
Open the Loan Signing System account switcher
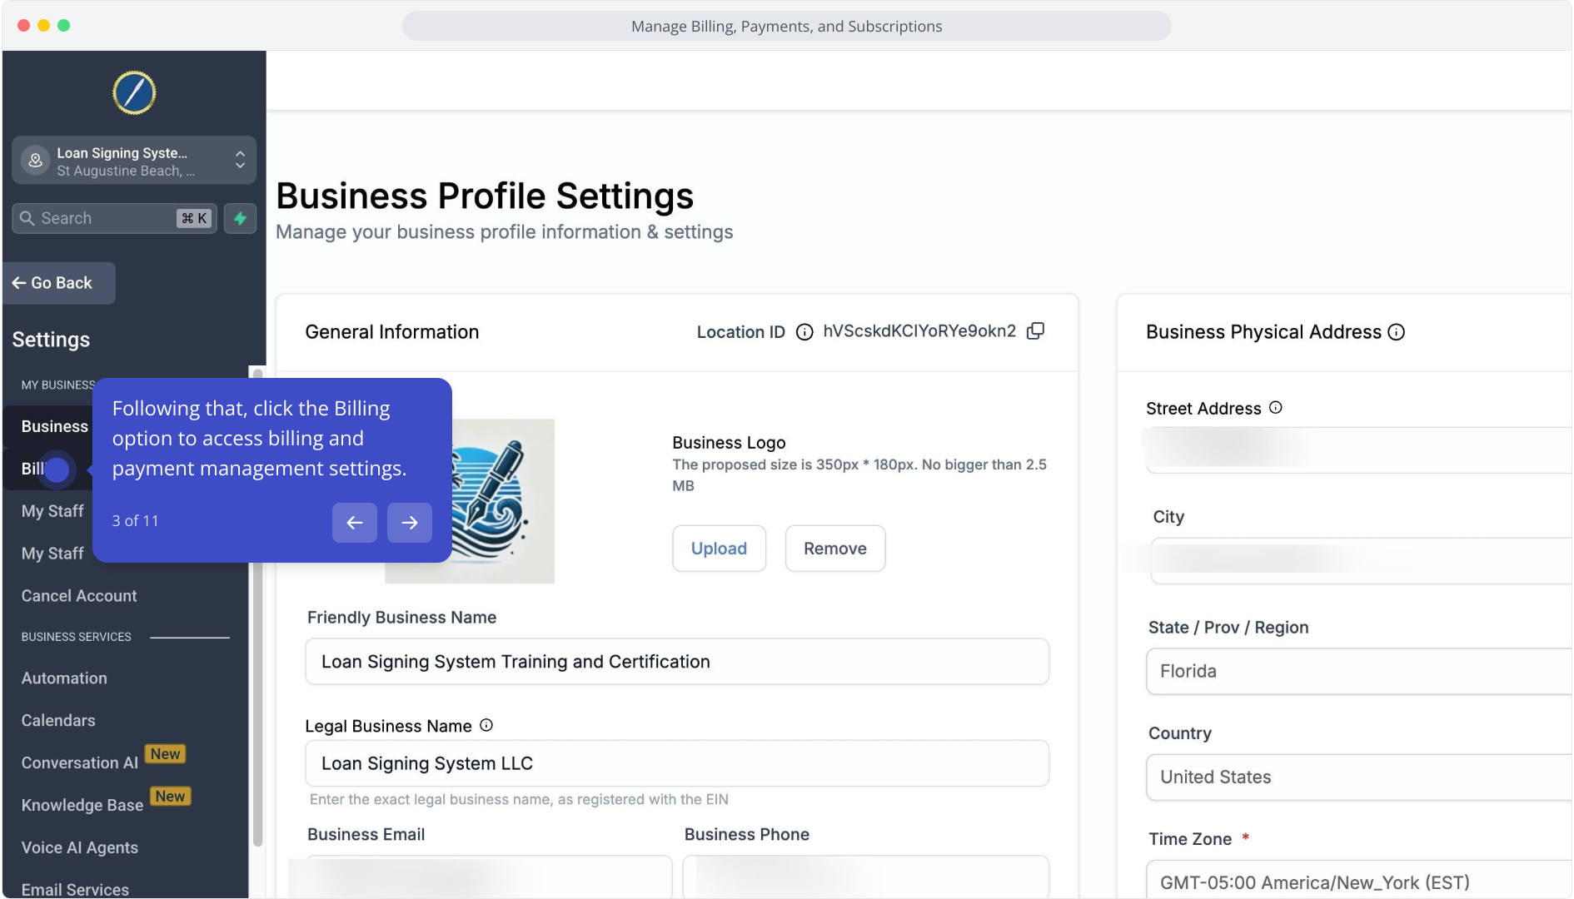[134, 161]
